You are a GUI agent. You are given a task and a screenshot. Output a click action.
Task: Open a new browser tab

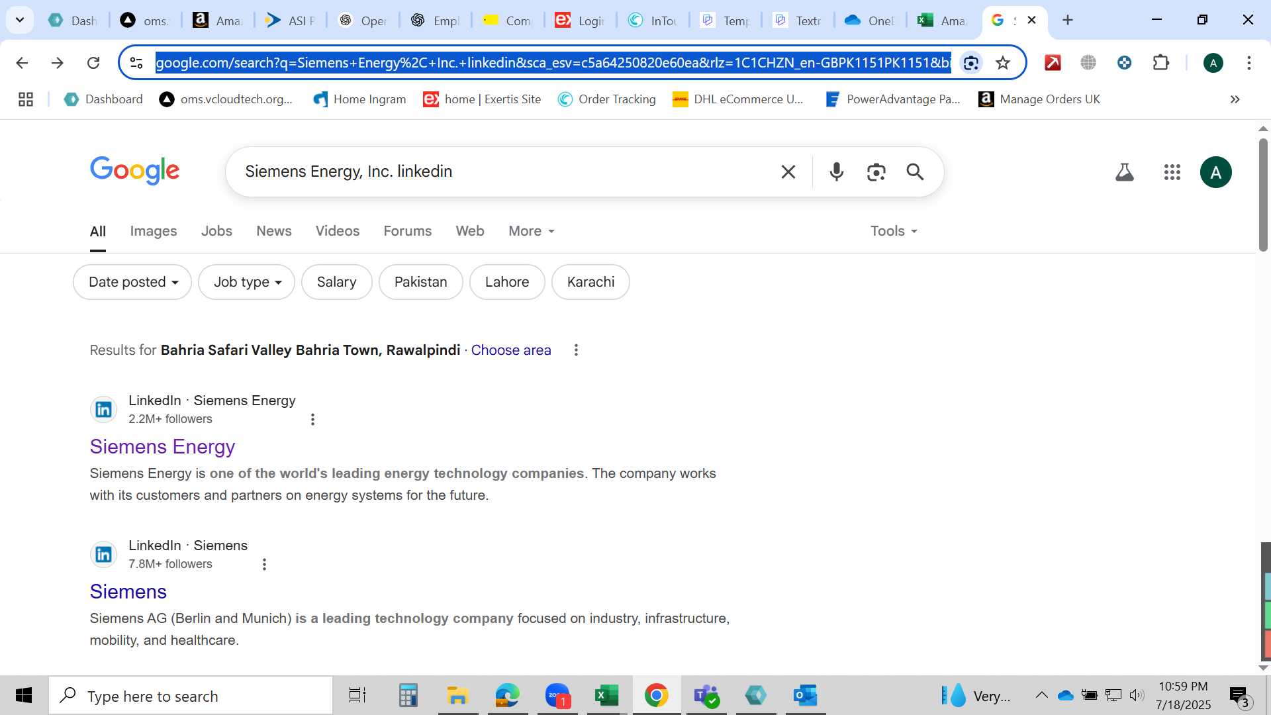pos(1068,21)
